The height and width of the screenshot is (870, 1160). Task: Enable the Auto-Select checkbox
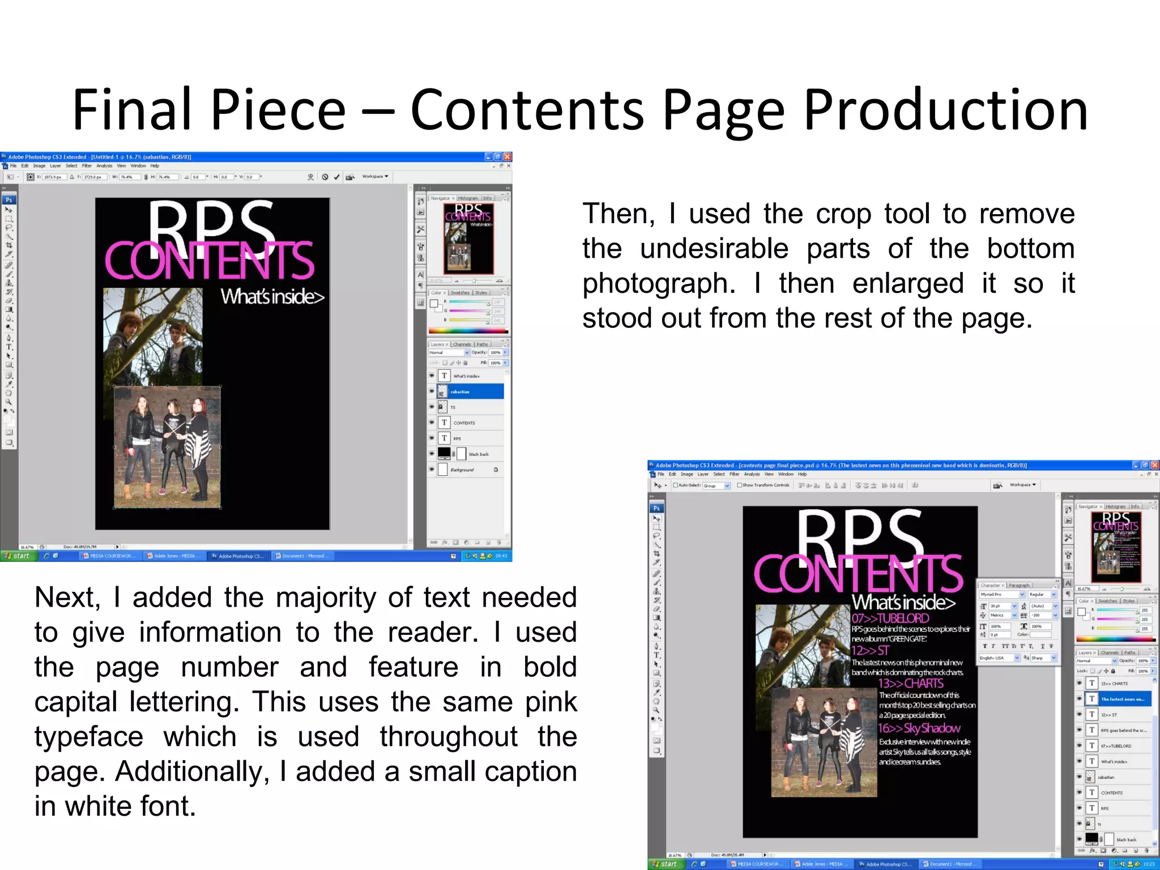click(675, 485)
